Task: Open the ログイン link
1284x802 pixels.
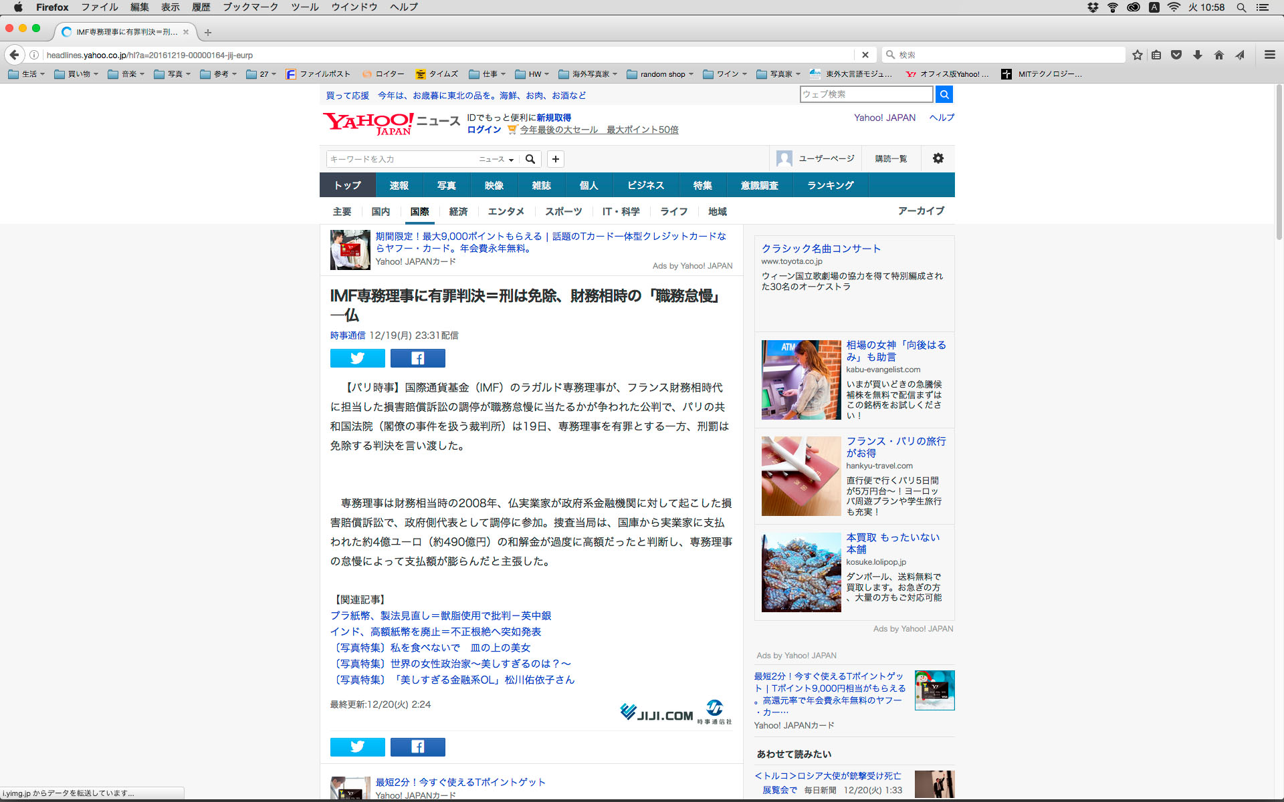Action: [x=484, y=130]
